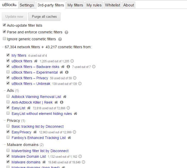
Task: Toggle Auto-update filter lists checkbox
Action: pos(4,25)
